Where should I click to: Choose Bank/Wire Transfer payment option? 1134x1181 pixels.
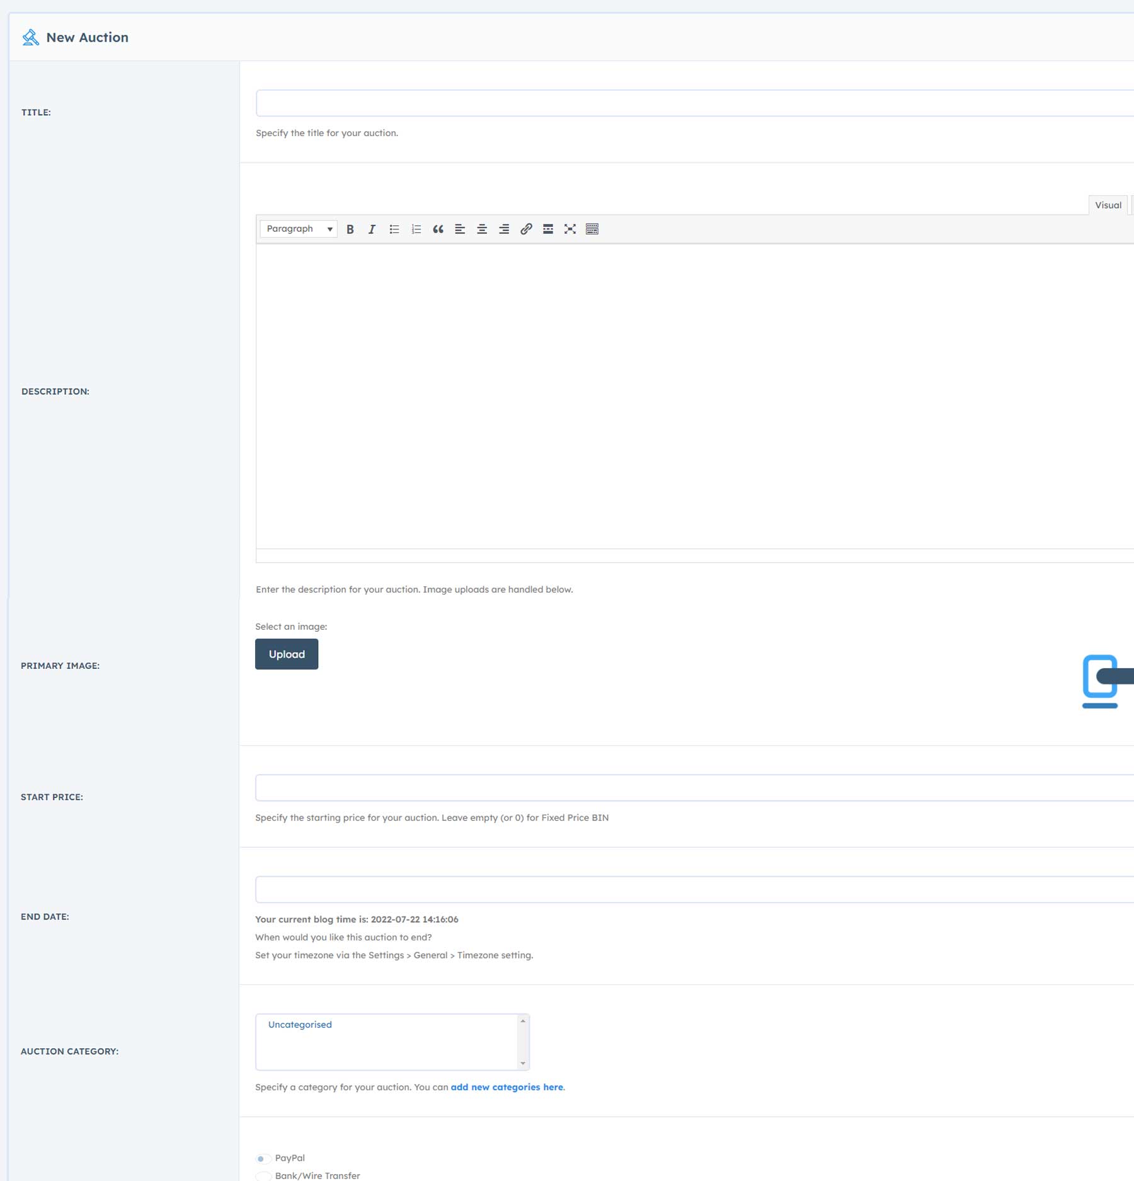coord(262,1175)
